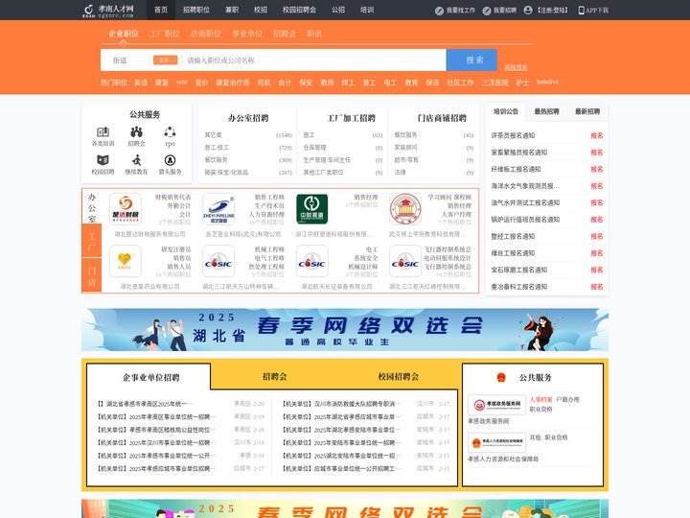The image size is (690, 518).
Task: Open 汉川市消防救援大队招聘 announcement
Action: [x=339, y=404]
